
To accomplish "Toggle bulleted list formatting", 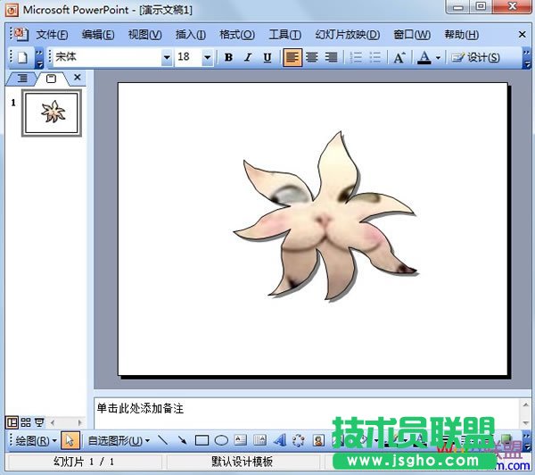I will point(374,57).
